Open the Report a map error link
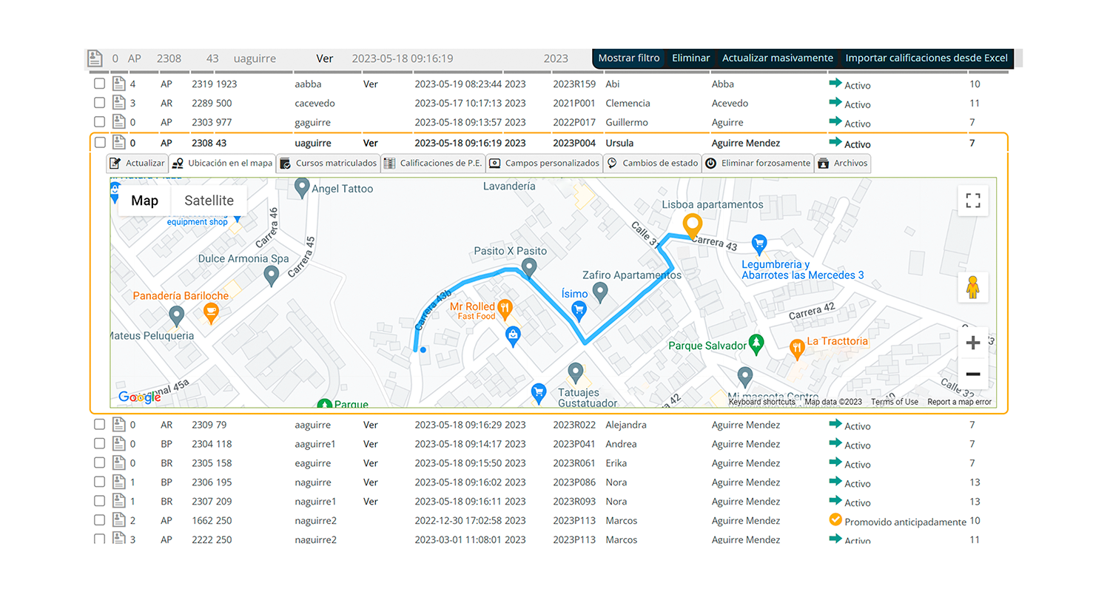1110x592 pixels. pyautogui.click(x=959, y=402)
